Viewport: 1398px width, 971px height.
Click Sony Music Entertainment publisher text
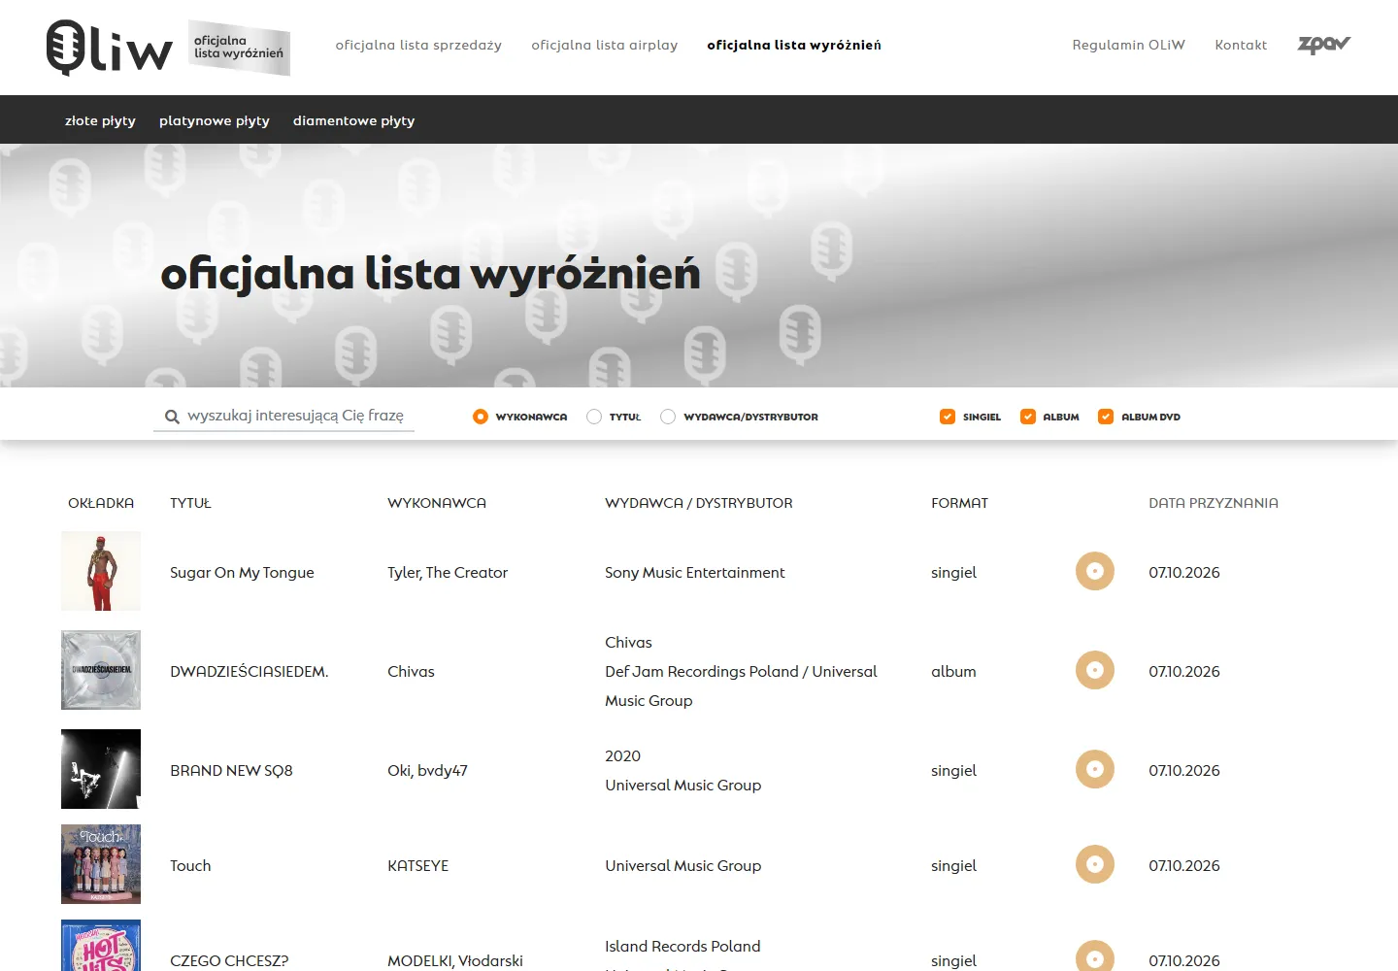point(695,573)
